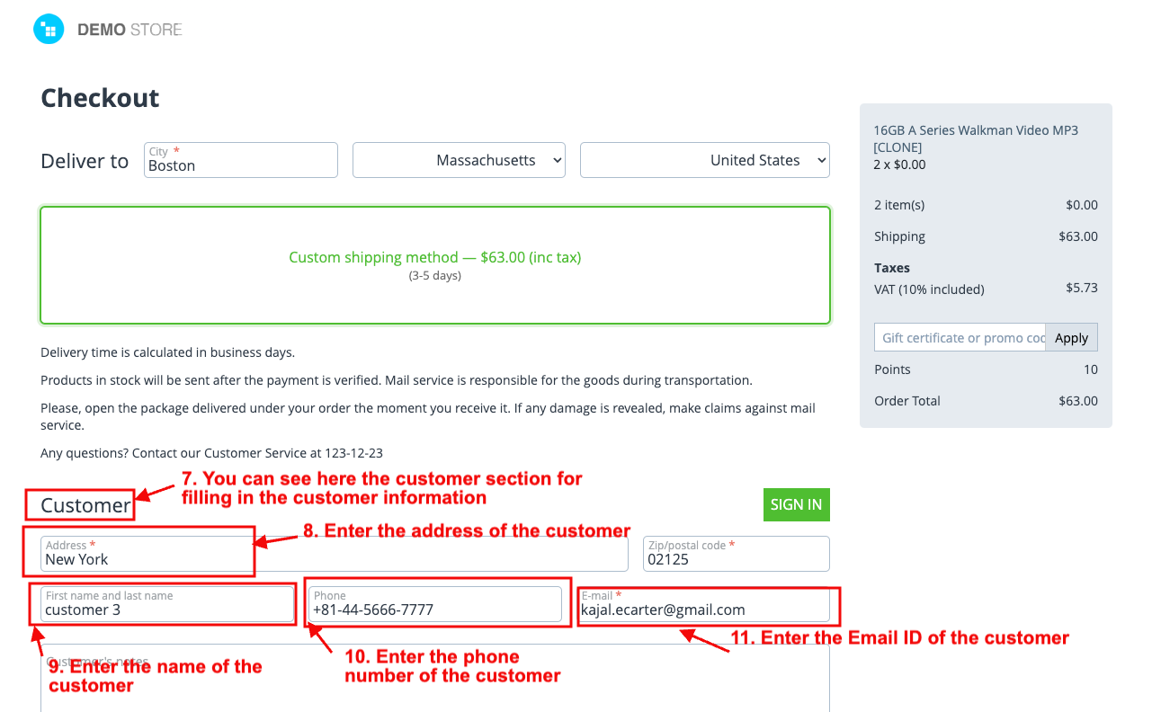The width and height of the screenshot is (1161, 712).
Task: Click the Order Total amount
Action: click(1077, 401)
